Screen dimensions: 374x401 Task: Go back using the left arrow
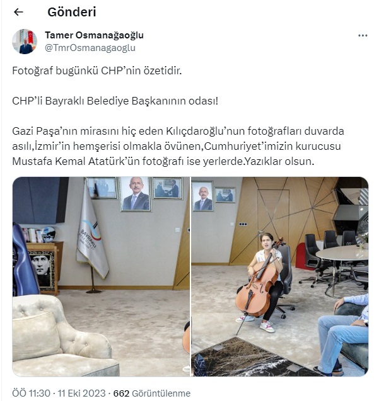[18, 12]
